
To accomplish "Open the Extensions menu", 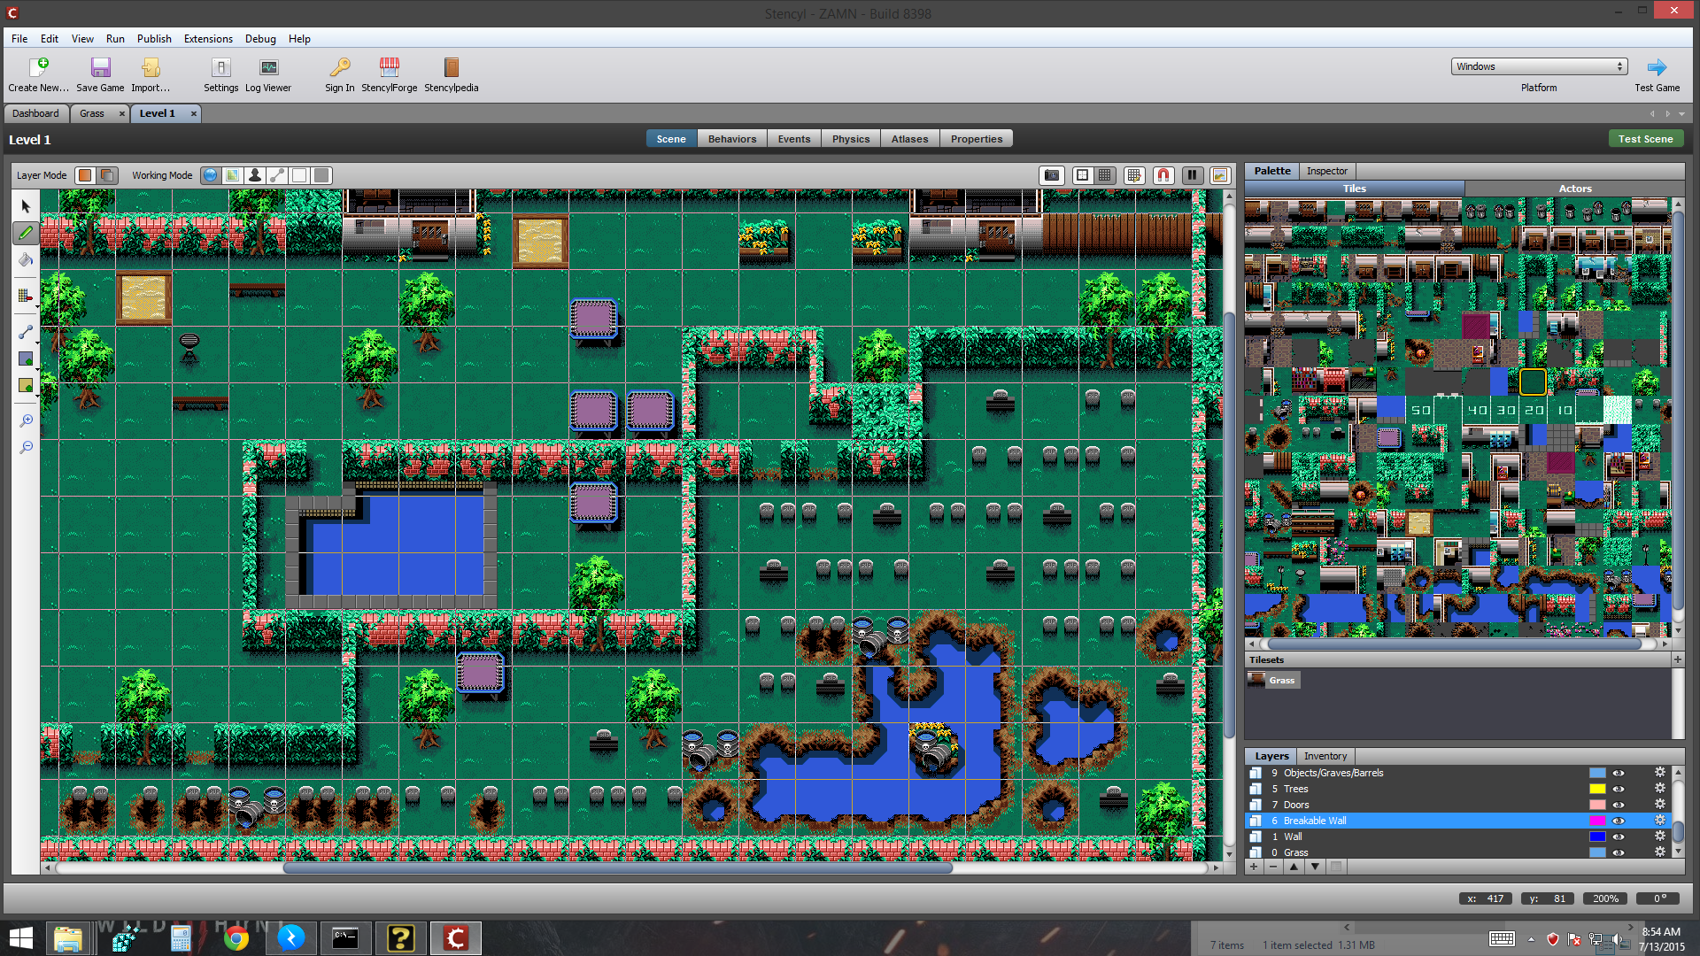I will (208, 39).
